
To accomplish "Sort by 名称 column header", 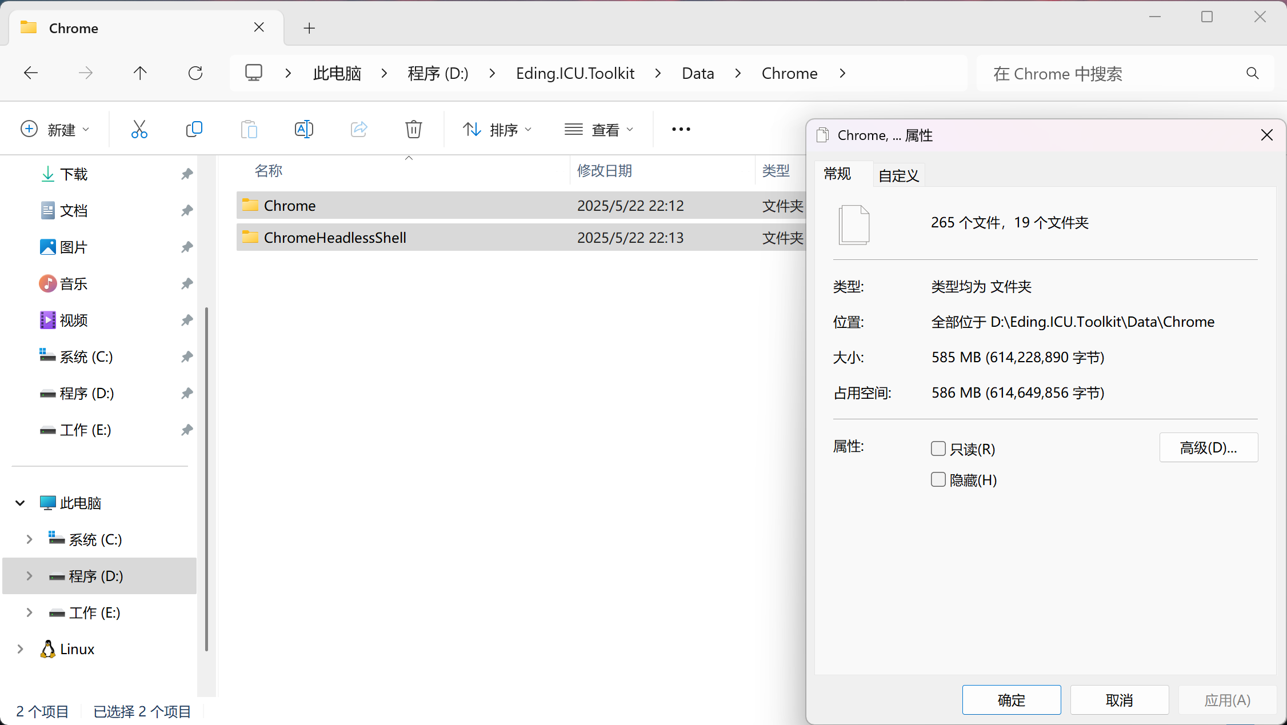I will click(x=403, y=171).
